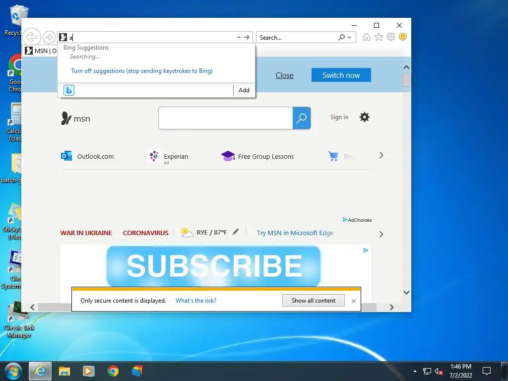The height and width of the screenshot is (381, 508).
Task: Select the MSN browser tab
Action: pyautogui.click(x=41, y=51)
